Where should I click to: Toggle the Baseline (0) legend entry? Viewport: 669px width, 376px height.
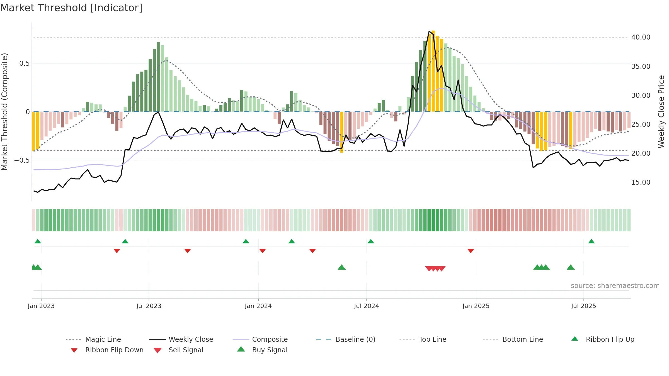click(346, 339)
